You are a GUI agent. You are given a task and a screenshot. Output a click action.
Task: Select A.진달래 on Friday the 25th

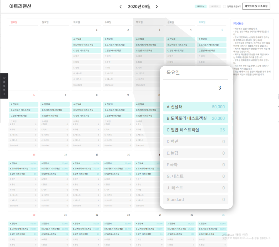coord(181,223)
